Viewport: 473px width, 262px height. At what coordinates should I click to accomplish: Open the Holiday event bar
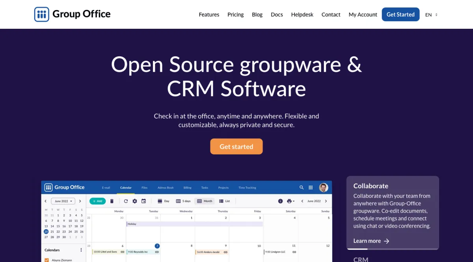coord(195,224)
